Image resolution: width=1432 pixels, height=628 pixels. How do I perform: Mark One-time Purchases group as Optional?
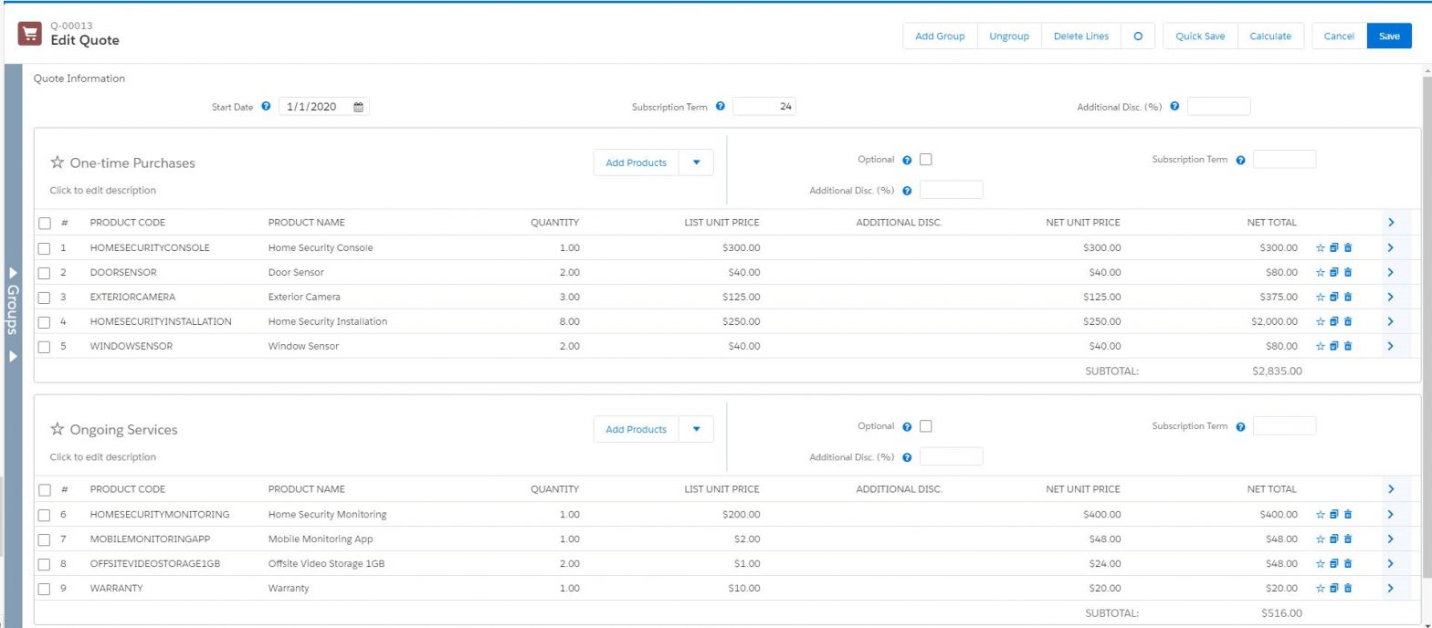click(926, 160)
